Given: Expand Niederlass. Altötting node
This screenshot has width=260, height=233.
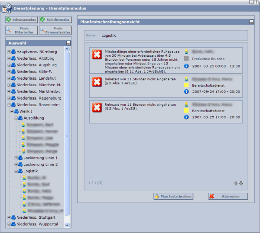Looking at the screenshot, I should click(x=9, y=58).
